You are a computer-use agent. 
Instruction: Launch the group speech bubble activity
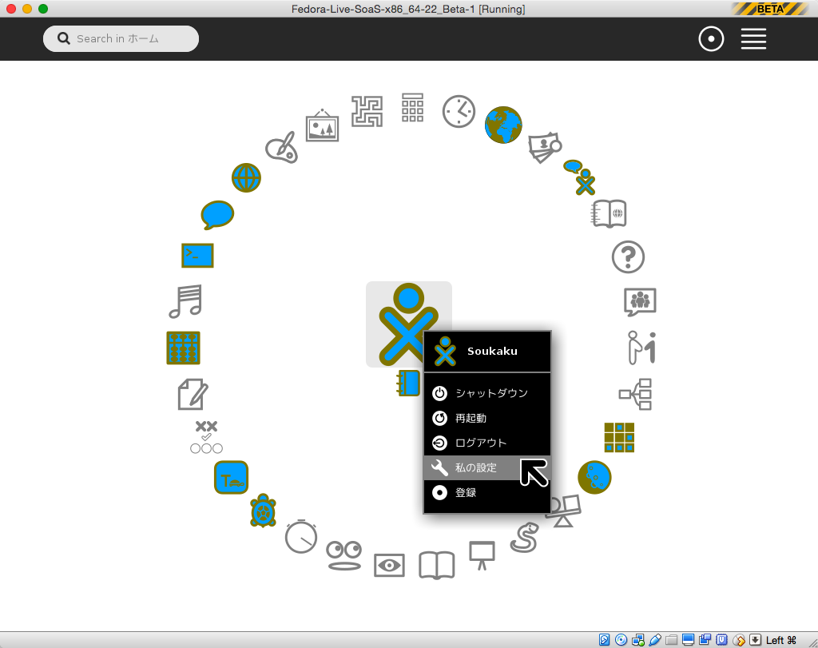(640, 301)
